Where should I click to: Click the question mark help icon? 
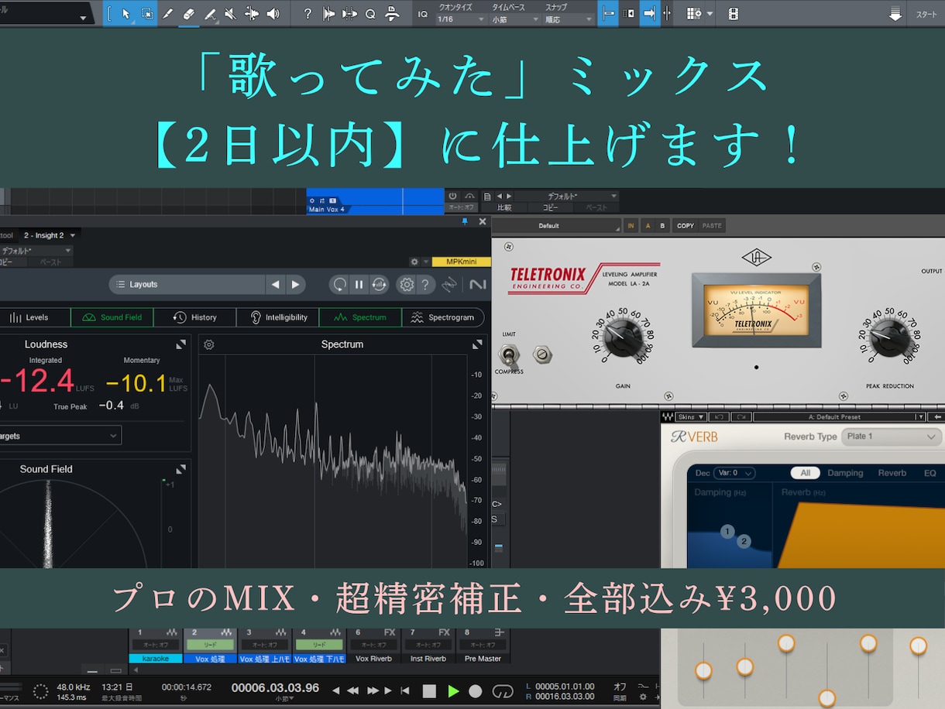(x=308, y=14)
